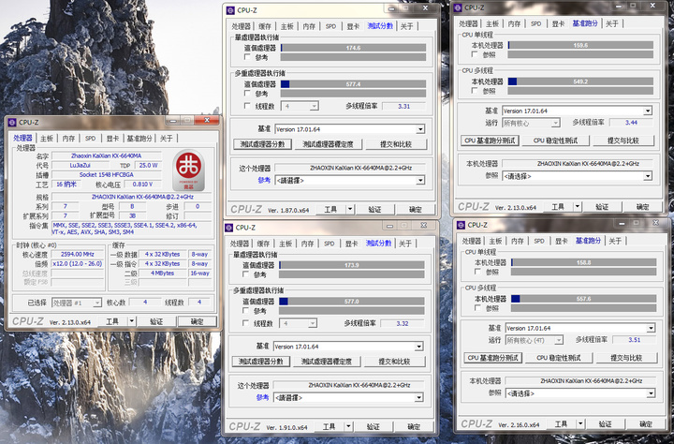Screen dimensions: 674x444
Task: Click 验证 button in CPU-Z 1.91.0 window
Action: coord(374,427)
